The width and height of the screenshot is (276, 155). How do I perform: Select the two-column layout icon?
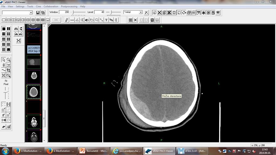8,29
